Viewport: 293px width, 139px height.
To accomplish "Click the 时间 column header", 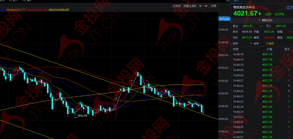I will 236,49.
